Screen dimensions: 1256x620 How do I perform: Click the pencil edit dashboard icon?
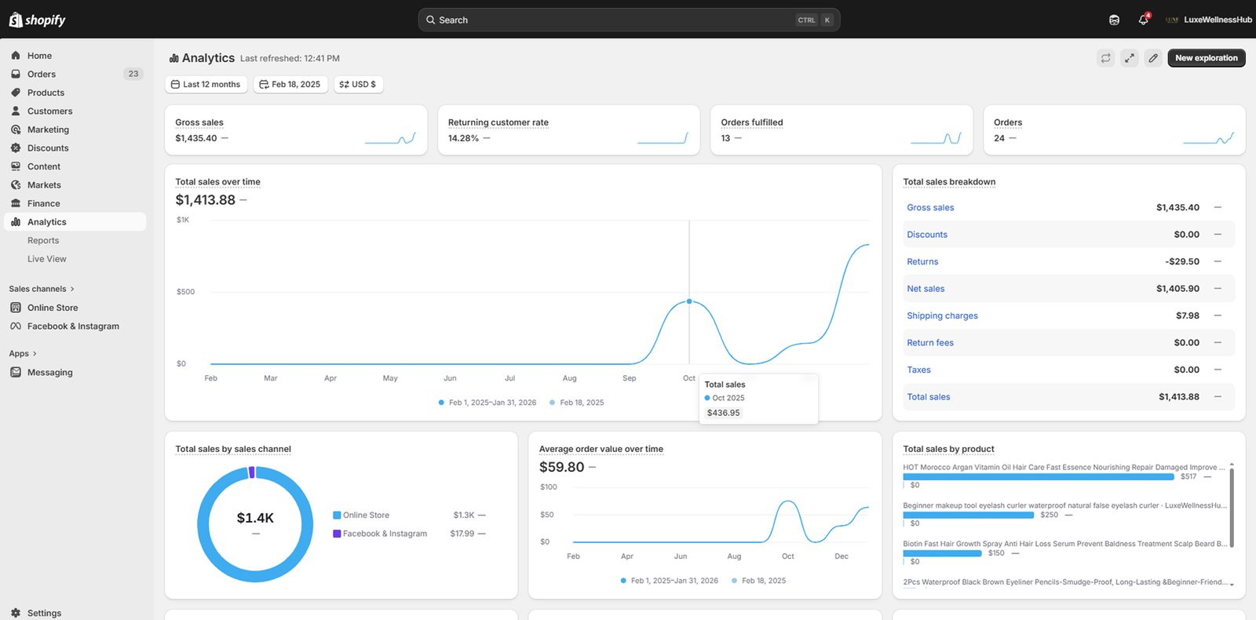tap(1152, 58)
